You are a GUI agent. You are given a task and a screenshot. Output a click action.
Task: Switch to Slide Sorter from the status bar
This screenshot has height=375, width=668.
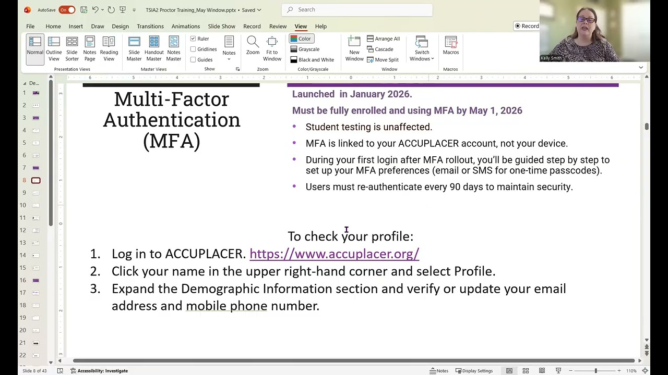pyautogui.click(x=526, y=371)
